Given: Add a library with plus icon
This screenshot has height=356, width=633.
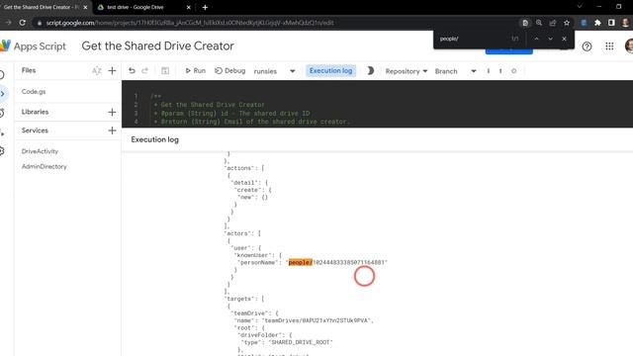Looking at the screenshot, I should click(x=112, y=112).
